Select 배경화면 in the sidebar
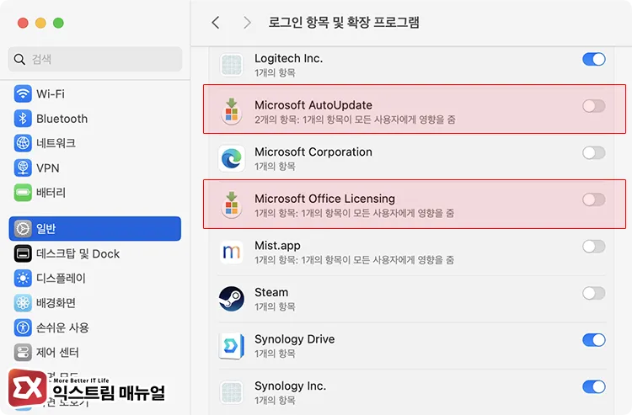 (x=95, y=303)
